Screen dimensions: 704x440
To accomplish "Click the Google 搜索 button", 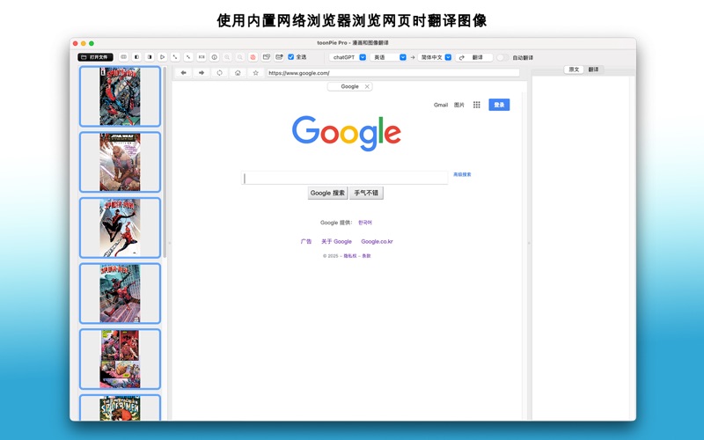I will point(327,193).
